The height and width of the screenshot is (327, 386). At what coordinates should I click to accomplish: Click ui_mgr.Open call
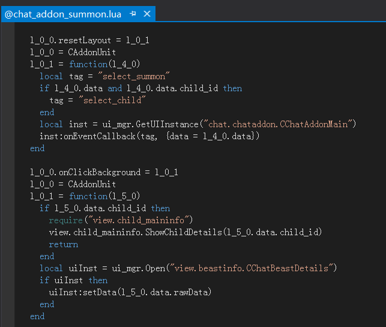coord(138,268)
